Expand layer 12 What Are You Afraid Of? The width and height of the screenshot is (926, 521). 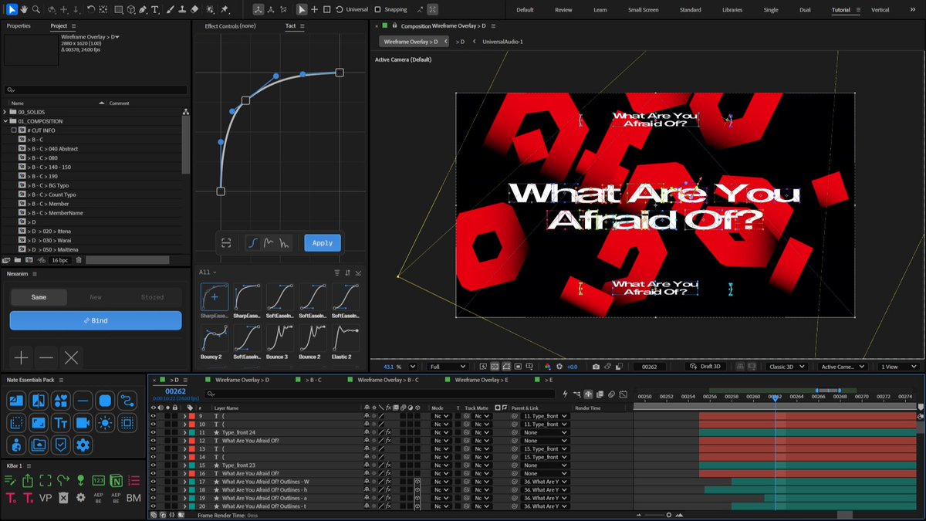(x=184, y=441)
